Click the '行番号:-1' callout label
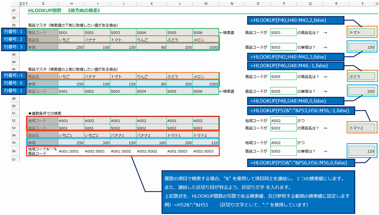This screenshot has height=215, width=379. pyautogui.click(x=13, y=75)
